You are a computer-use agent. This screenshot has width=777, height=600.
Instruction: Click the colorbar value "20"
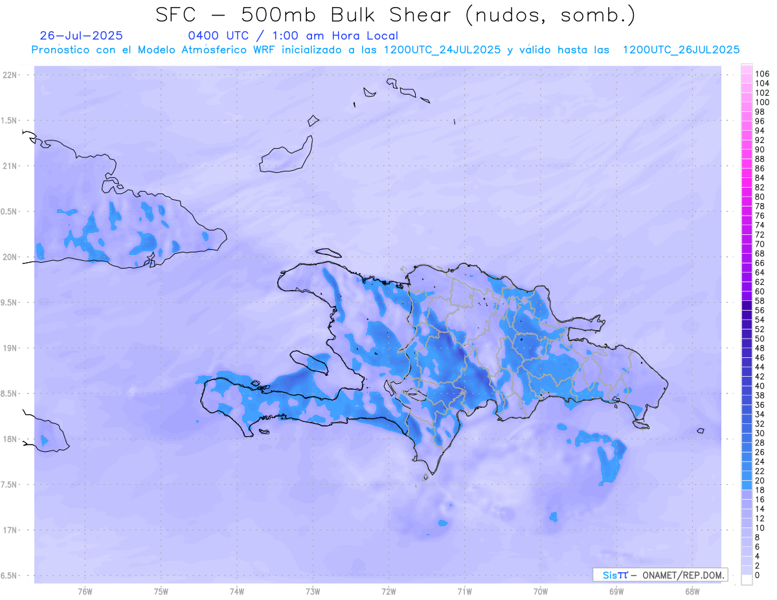pos(760,481)
